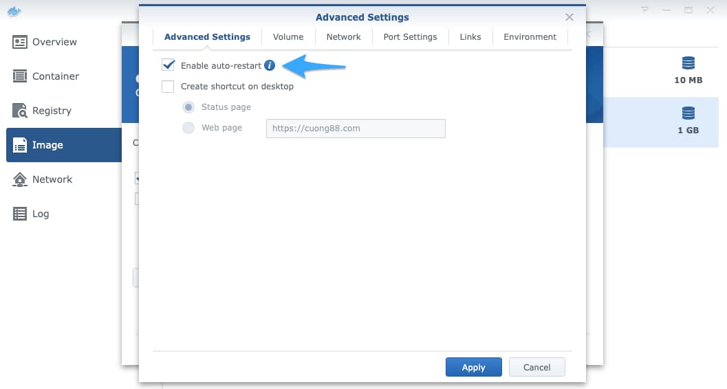The height and width of the screenshot is (389, 727).
Task: Open the Port Settings tab
Action: (410, 37)
